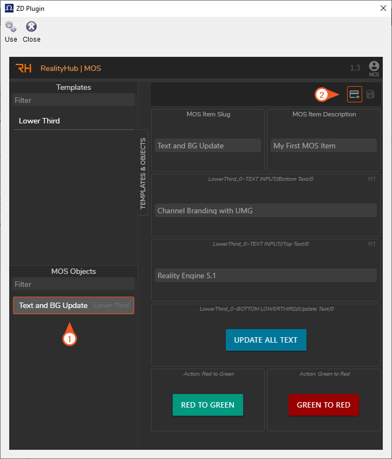Click the RealityHub RH logo

tap(24, 68)
